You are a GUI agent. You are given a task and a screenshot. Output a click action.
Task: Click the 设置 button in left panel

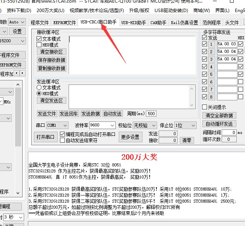coord(17,31)
